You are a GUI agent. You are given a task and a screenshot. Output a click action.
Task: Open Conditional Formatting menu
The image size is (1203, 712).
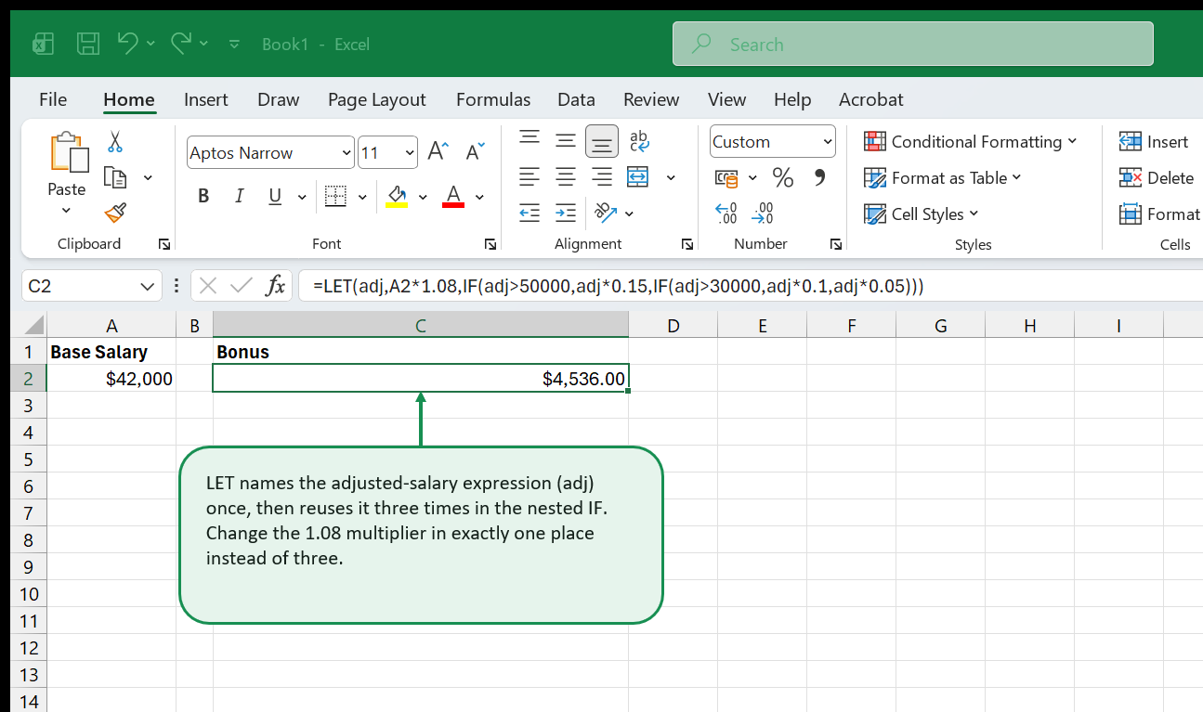click(x=970, y=141)
